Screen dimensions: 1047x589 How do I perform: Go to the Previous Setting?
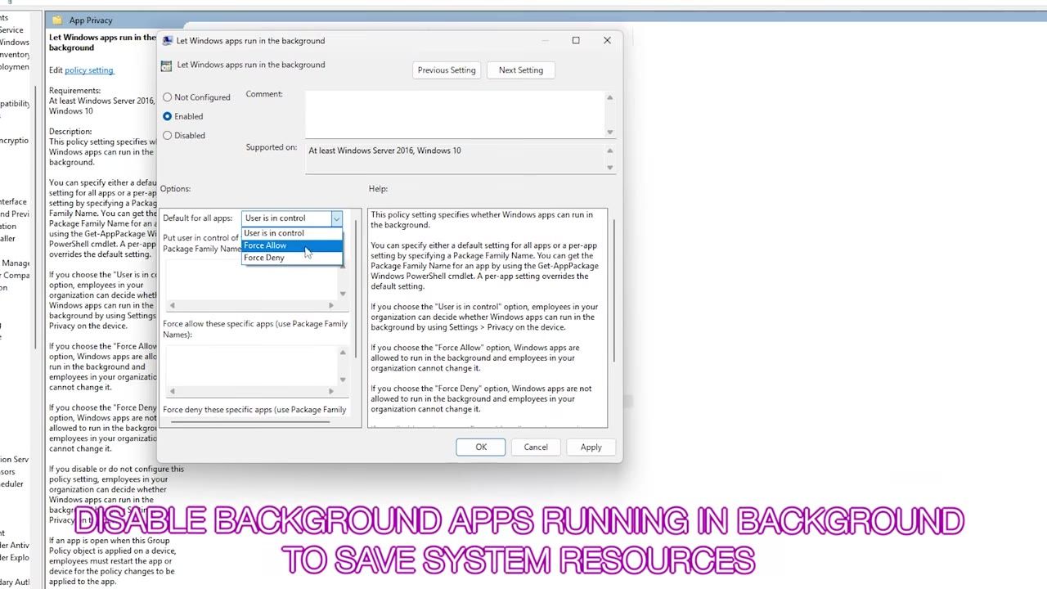click(x=447, y=70)
